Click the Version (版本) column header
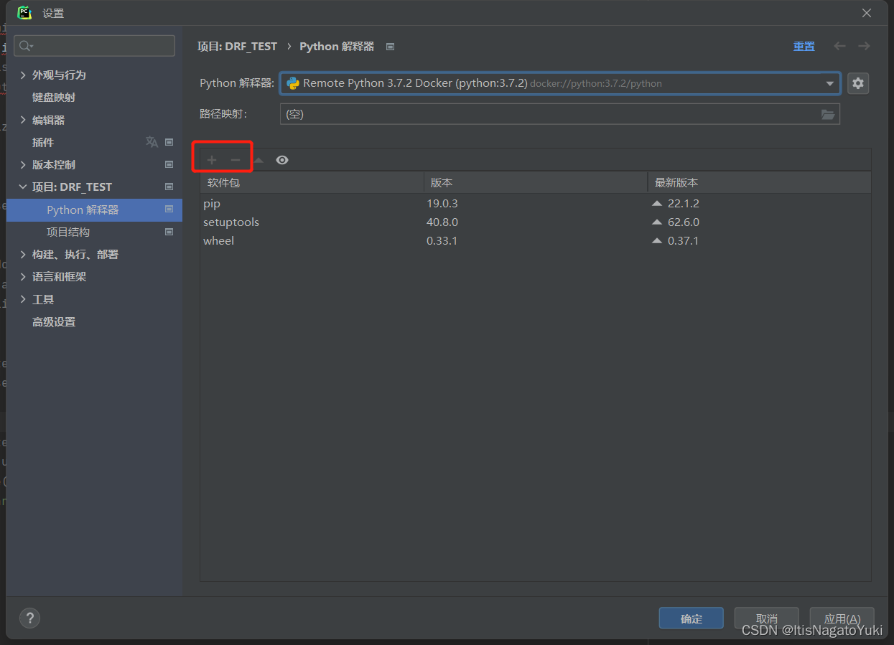This screenshot has height=645, width=894. coord(535,182)
